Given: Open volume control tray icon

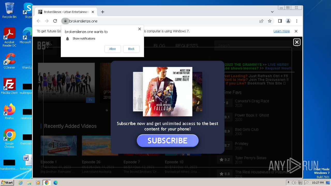Looking at the screenshot, I should pyautogui.click(x=294, y=183).
